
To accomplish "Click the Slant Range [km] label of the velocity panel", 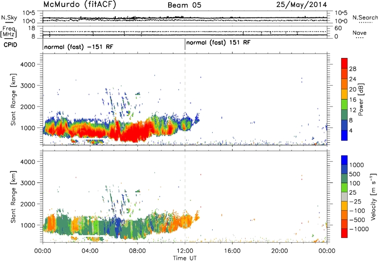I will (14, 196).
